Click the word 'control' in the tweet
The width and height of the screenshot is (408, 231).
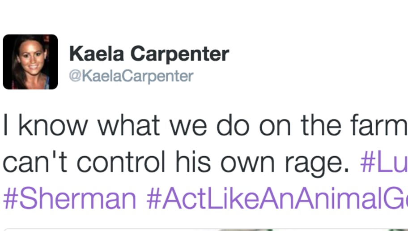tap(121, 162)
